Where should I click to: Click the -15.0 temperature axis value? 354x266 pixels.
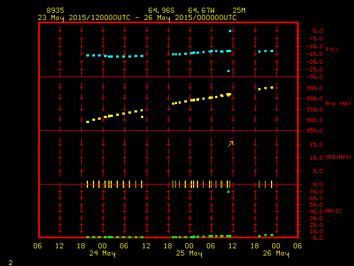pos(315,54)
